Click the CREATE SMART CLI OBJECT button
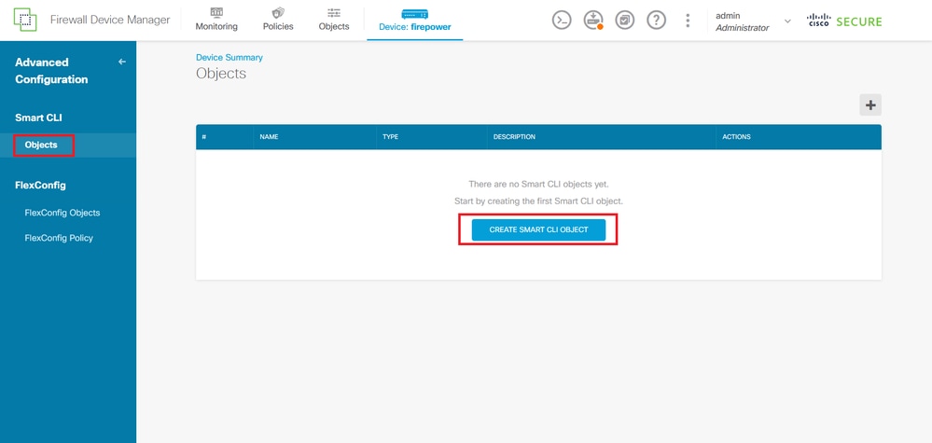The image size is (932, 443). 538,229
